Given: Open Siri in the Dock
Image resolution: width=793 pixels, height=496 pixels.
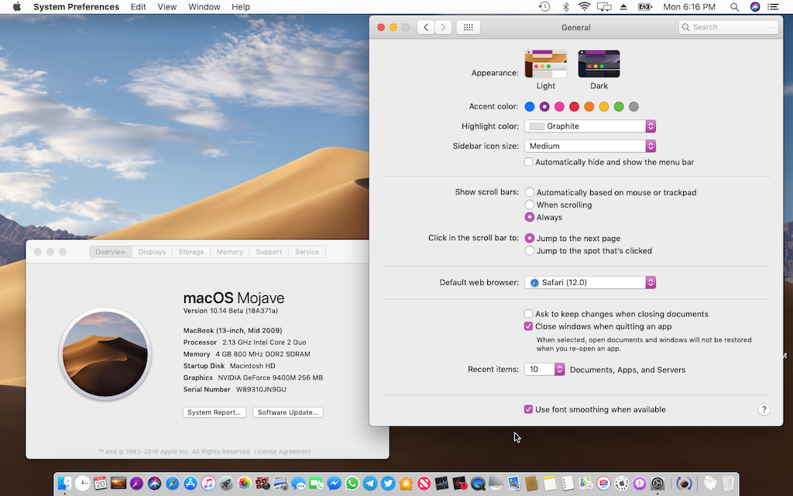Looking at the screenshot, I should click(154, 484).
